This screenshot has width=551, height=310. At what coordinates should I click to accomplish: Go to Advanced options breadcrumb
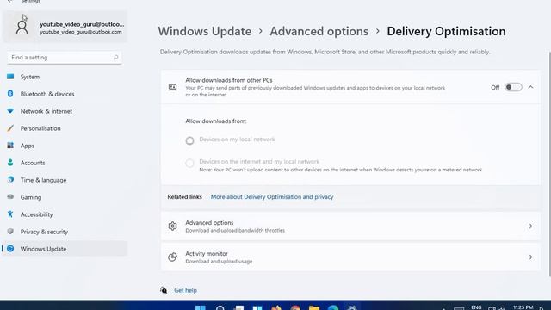[x=319, y=31]
